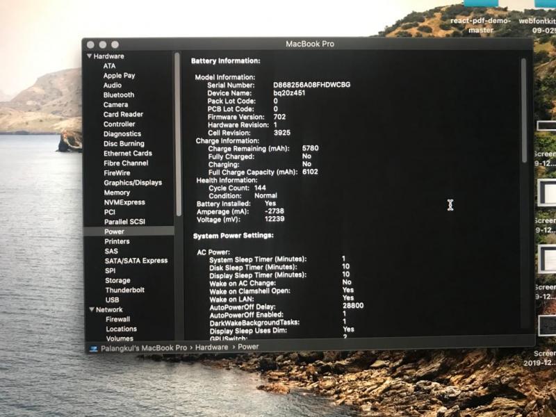Screen dimensions: 556x417
Task: Select Firewall under Network
Action: 117,319
